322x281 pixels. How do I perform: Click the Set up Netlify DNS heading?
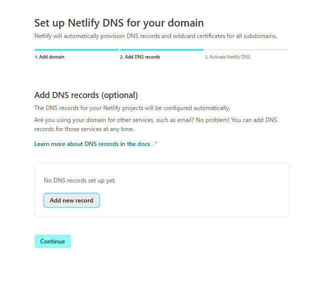[x=119, y=23]
